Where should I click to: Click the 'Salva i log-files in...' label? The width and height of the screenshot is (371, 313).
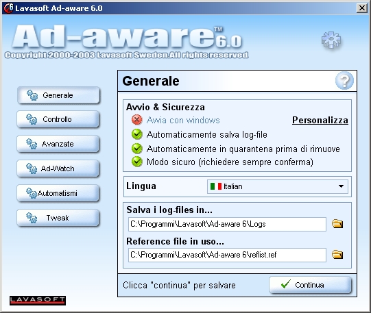pos(169,210)
